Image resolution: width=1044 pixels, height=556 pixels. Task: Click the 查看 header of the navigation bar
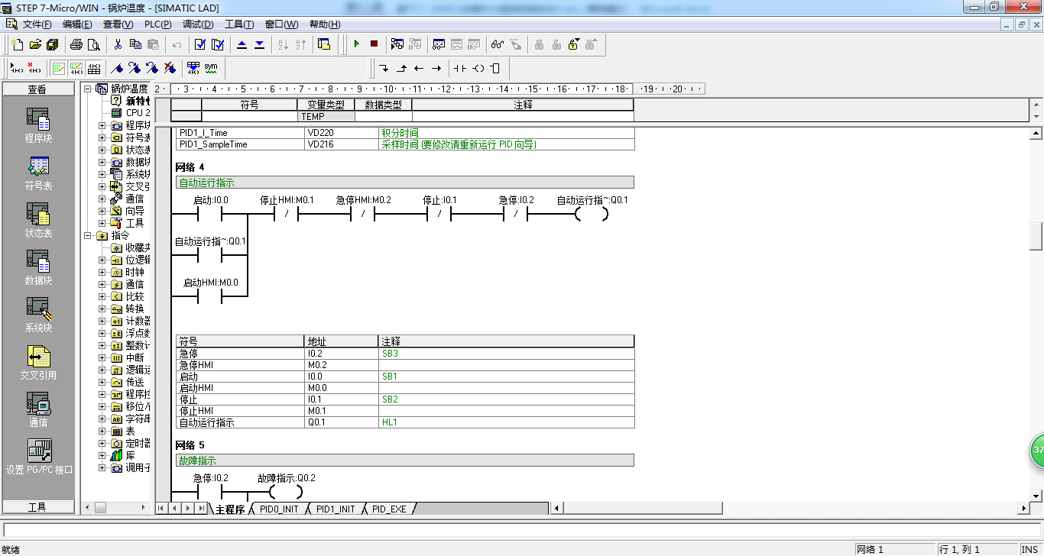pos(37,89)
